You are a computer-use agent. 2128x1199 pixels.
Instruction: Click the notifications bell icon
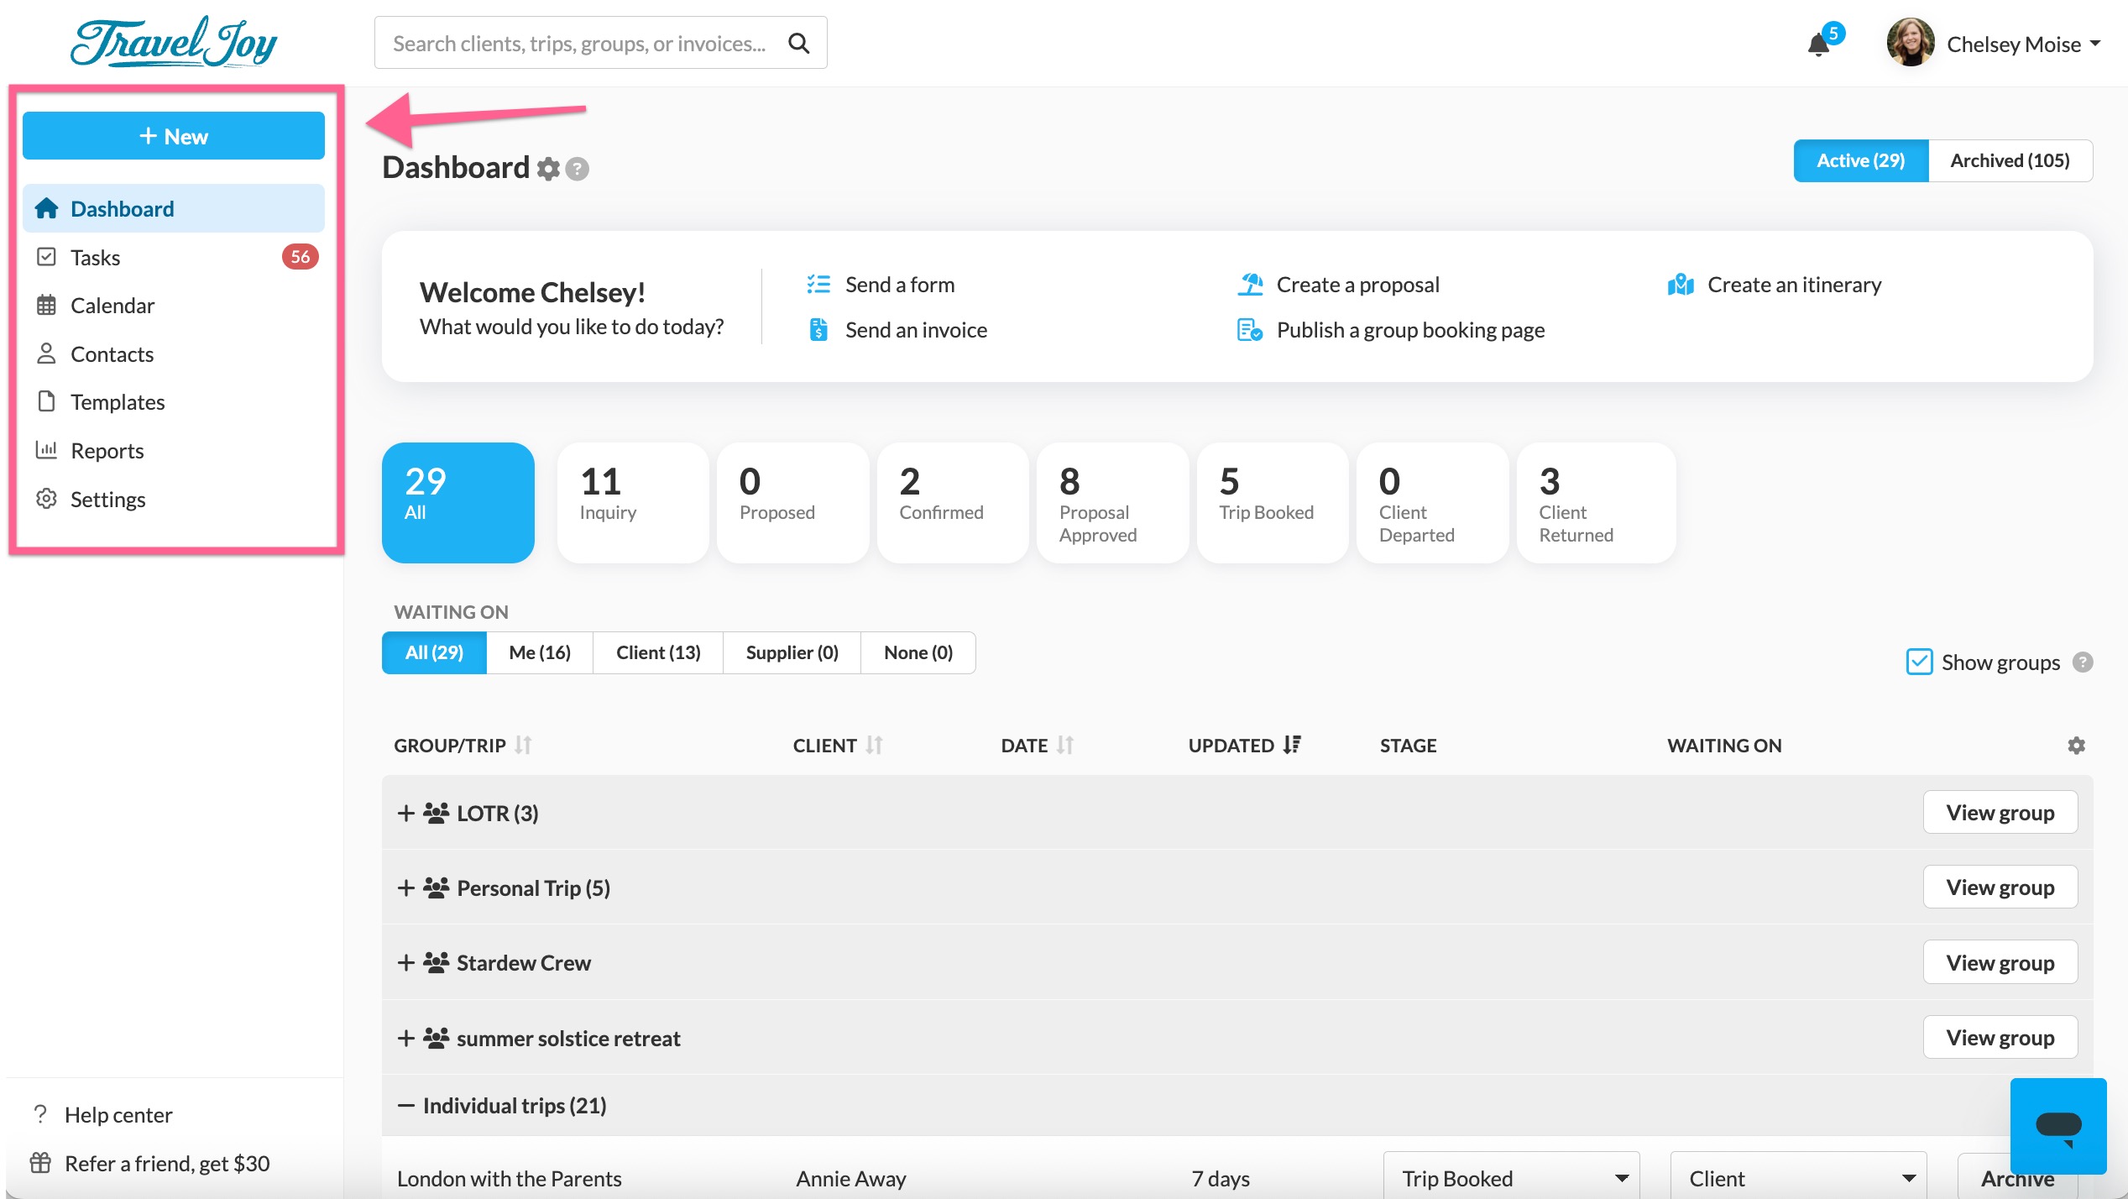1818,45
